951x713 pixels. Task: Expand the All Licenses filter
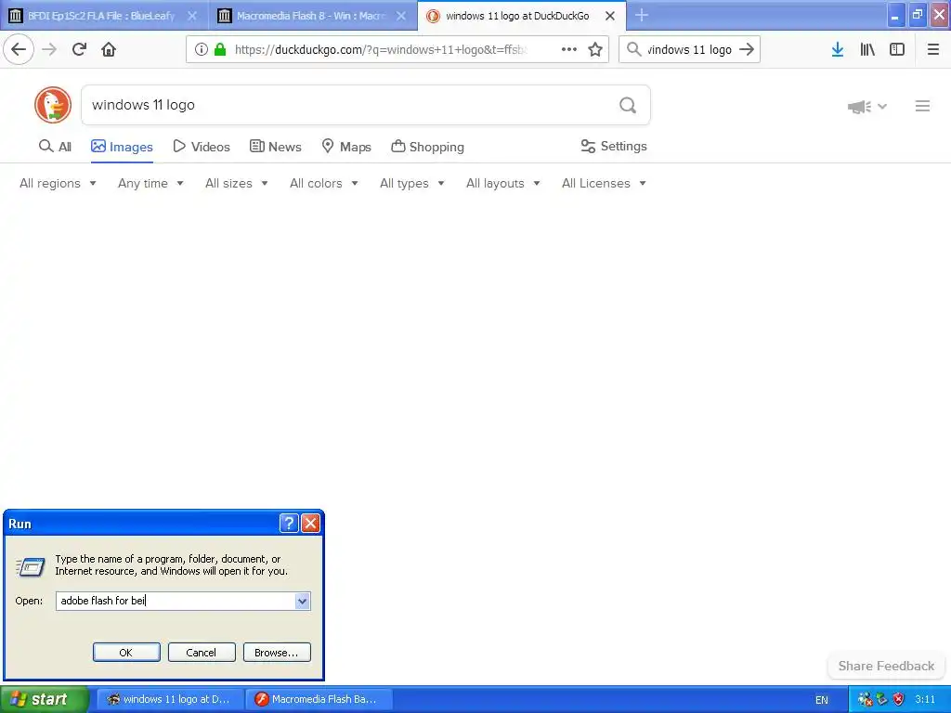click(x=604, y=183)
